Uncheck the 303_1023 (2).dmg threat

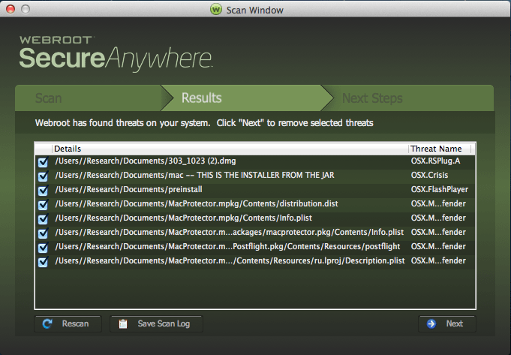[x=43, y=162]
